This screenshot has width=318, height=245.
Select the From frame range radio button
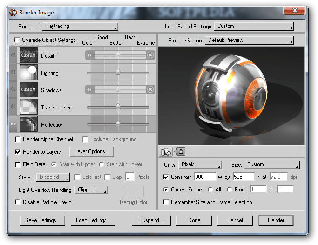[x=230, y=190]
